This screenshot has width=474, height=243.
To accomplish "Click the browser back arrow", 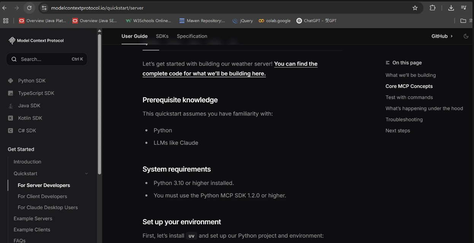I will click(x=5, y=8).
